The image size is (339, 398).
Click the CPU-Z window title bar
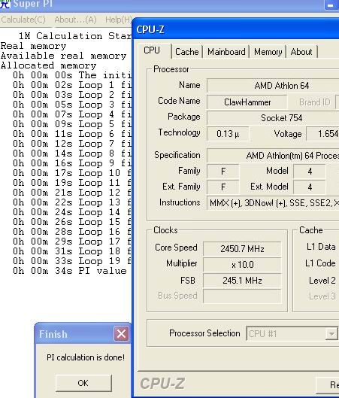pyautogui.click(x=236, y=29)
